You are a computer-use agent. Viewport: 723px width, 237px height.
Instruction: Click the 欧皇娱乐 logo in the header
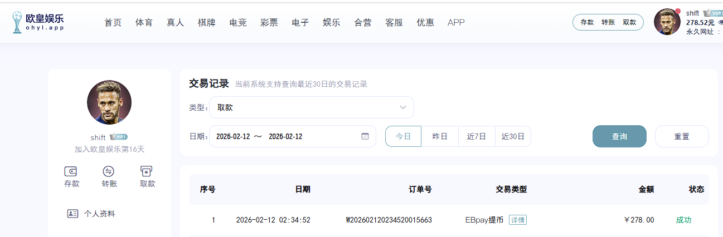[x=38, y=22]
